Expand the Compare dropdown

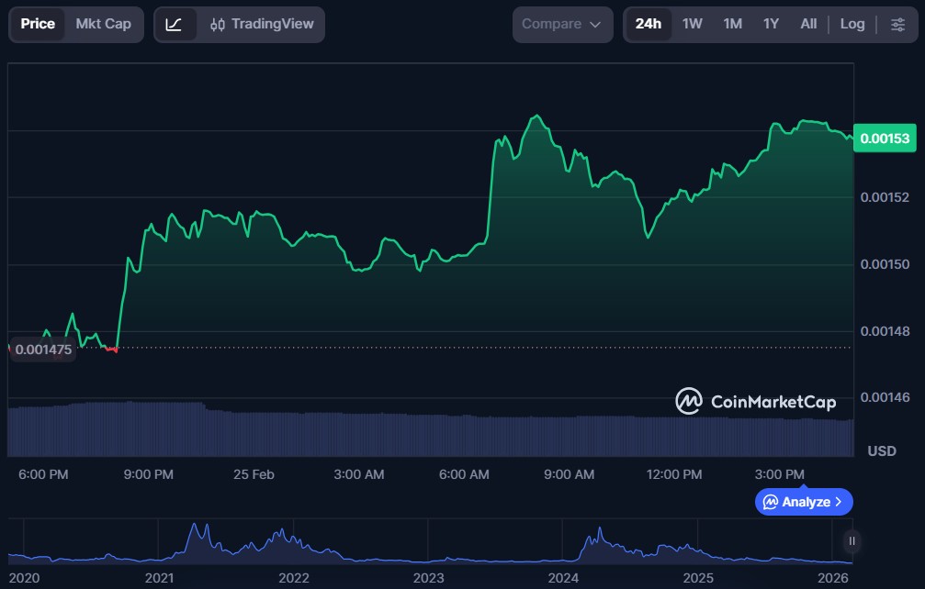(562, 24)
